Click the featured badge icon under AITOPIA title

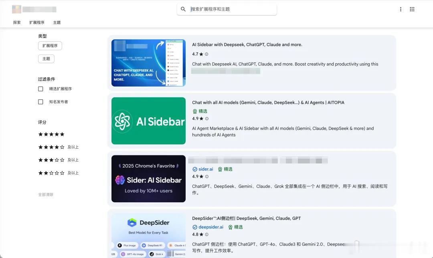click(x=195, y=111)
